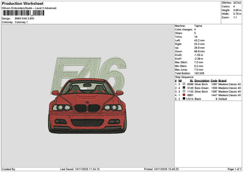Viewport: 243px width, 172px height.
Task: Click the Code column header
Action: [214, 80]
